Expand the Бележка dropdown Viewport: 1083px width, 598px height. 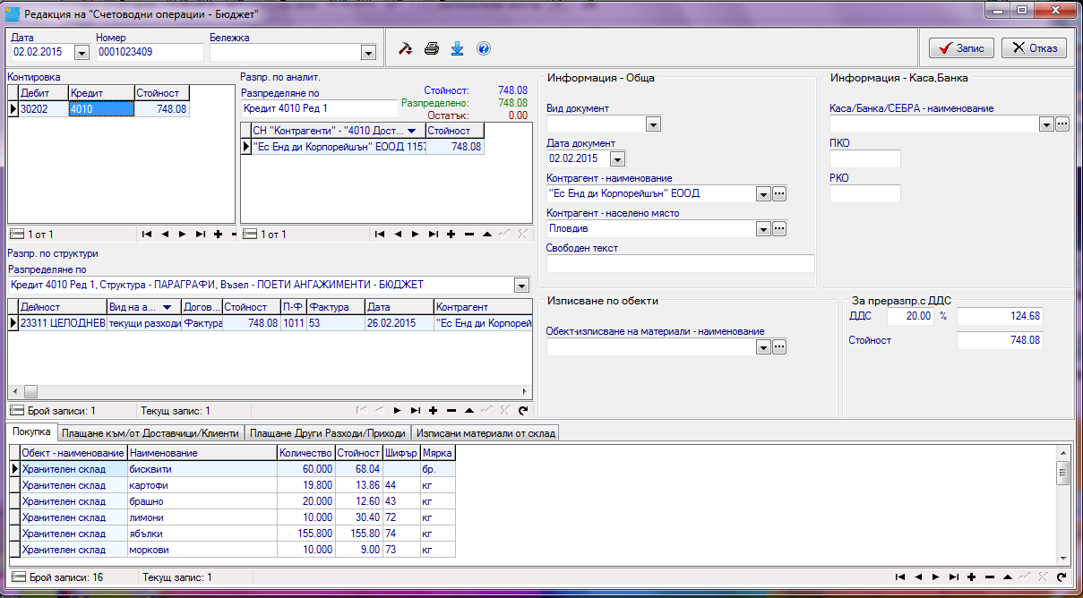pos(367,53)
